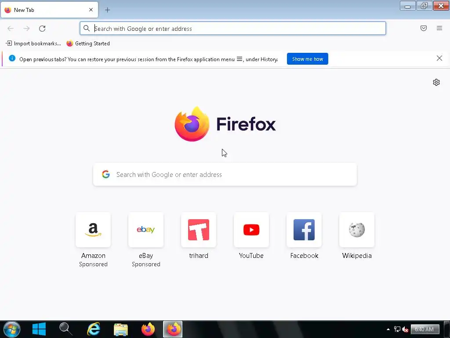Open the magnifier search taskbar icon
The width and height of the screenshot is (450, 338).
point(66,329)
